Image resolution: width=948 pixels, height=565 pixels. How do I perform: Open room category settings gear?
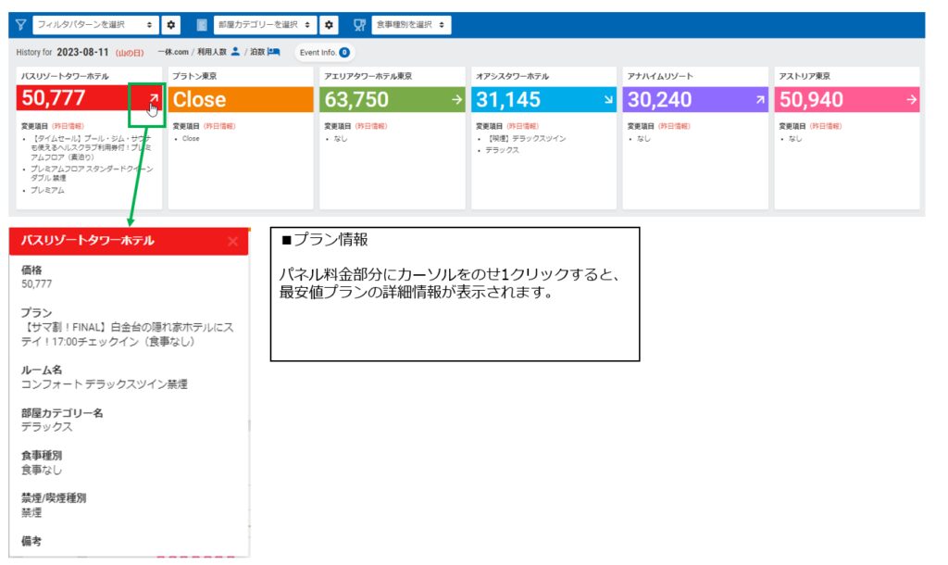tap(329, 25)
